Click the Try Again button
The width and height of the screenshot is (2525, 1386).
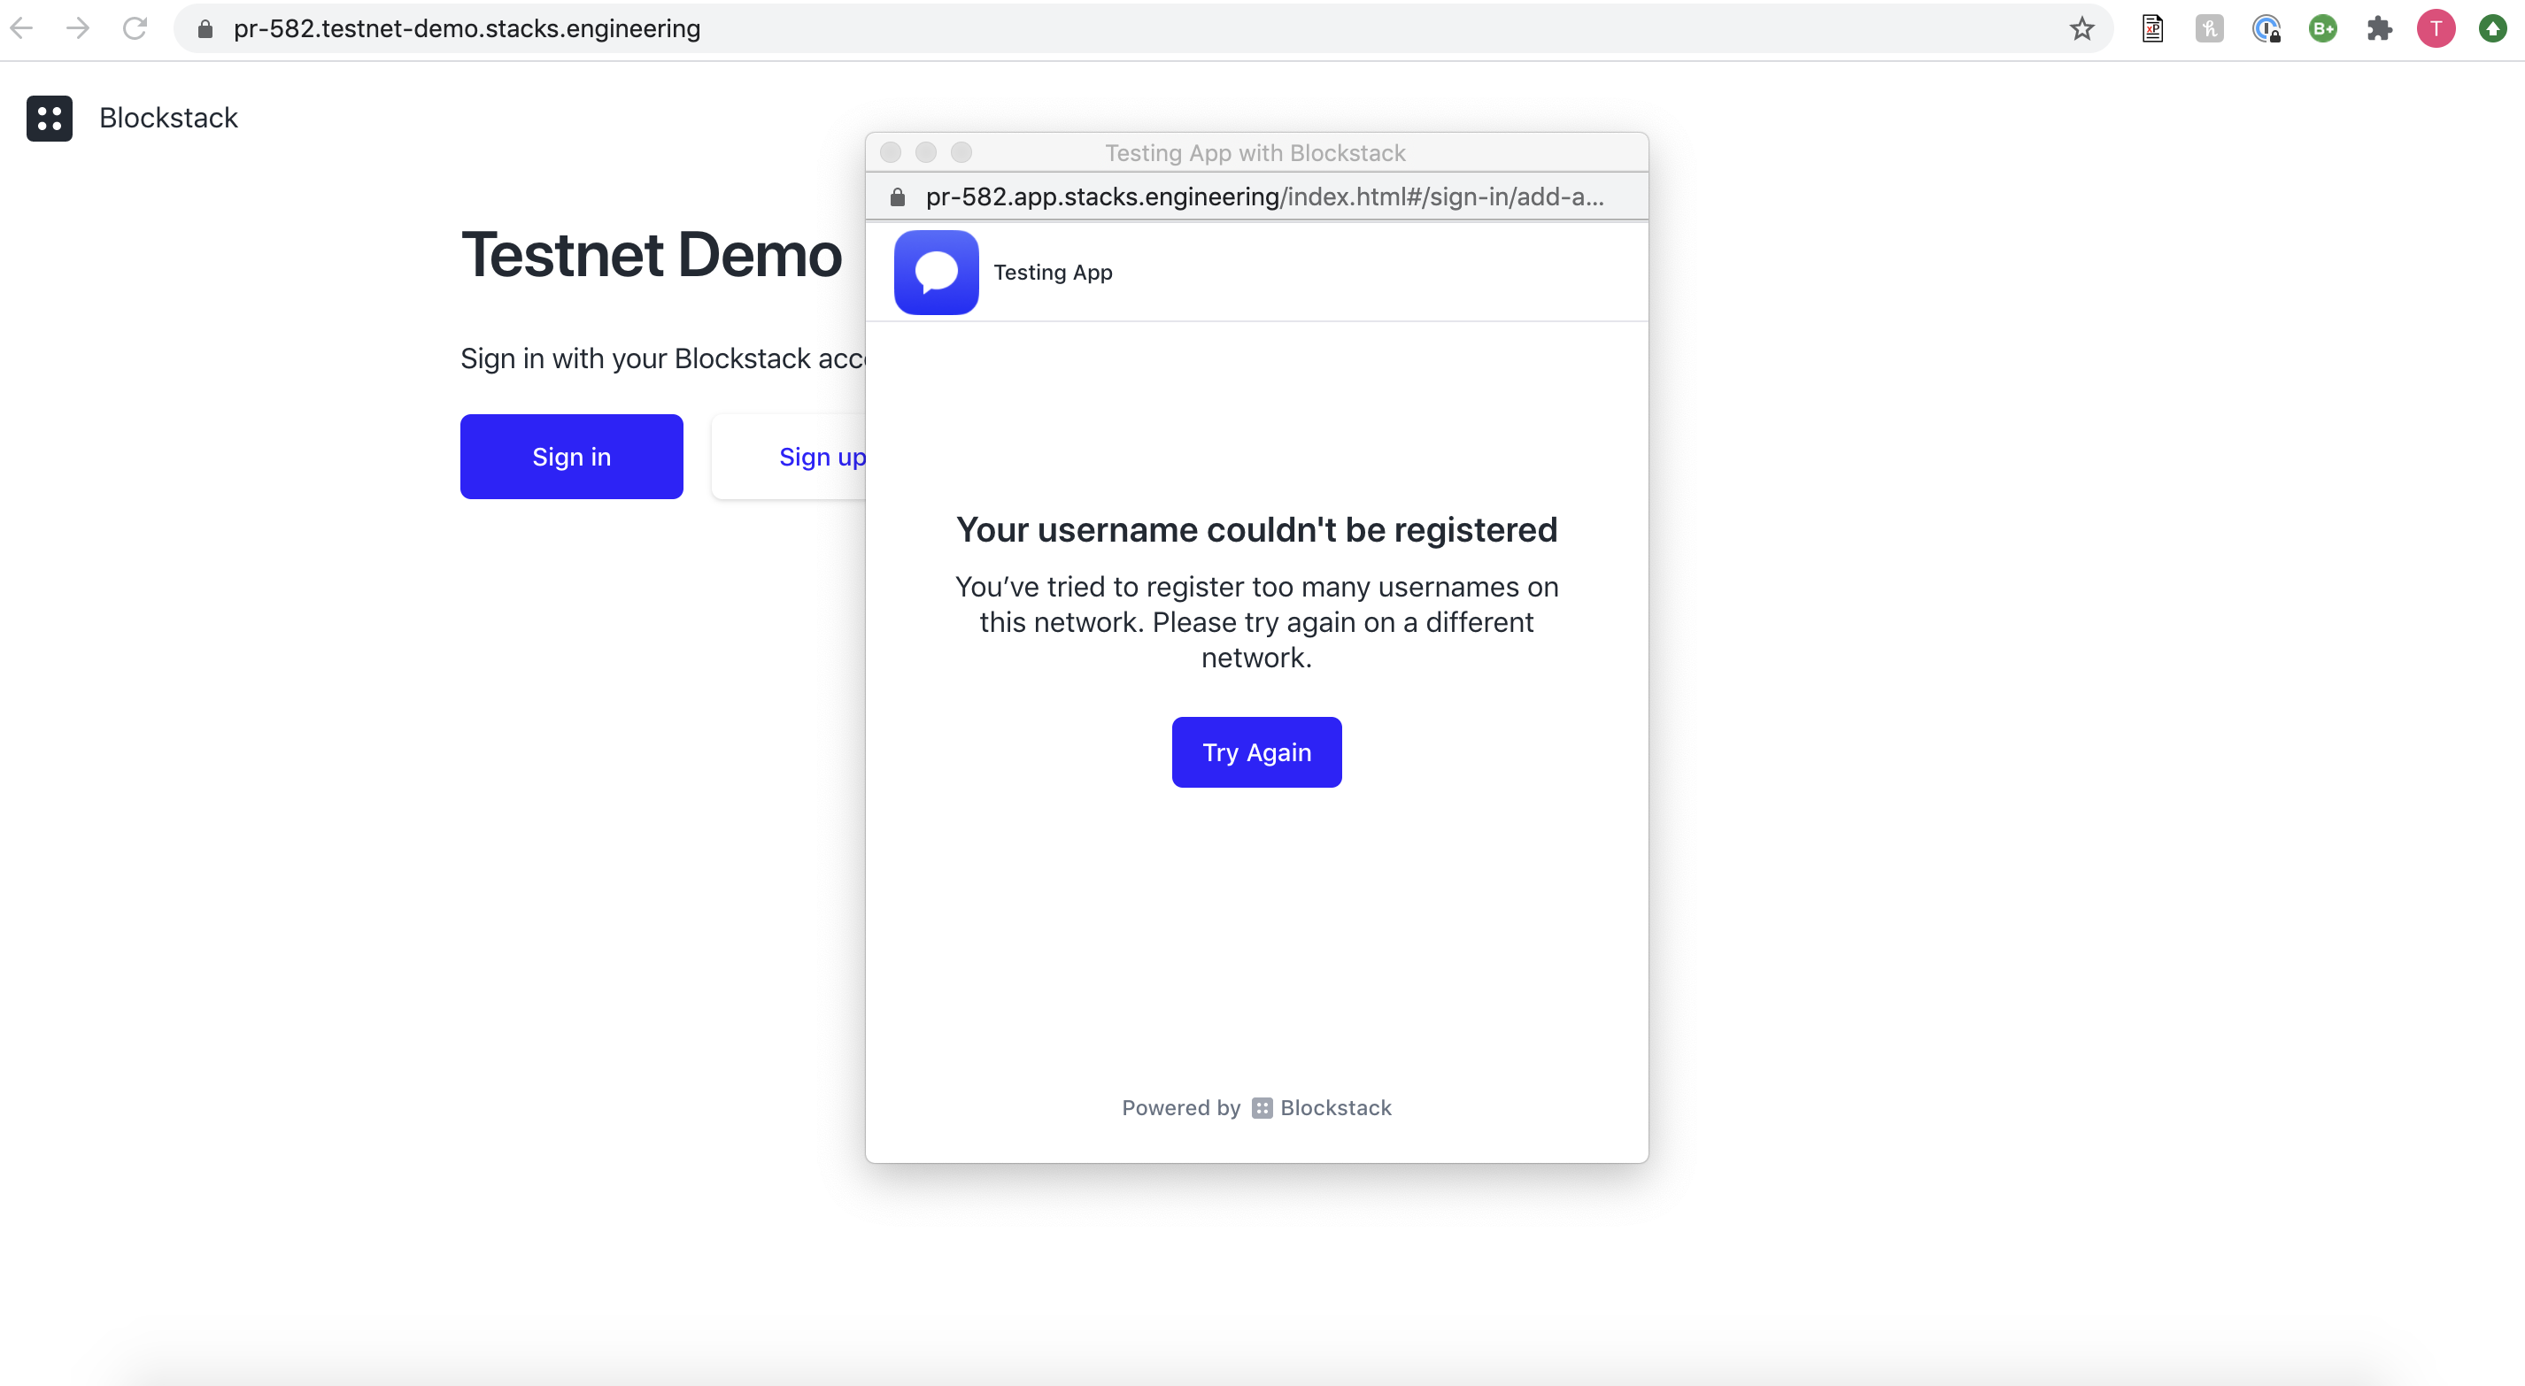click(1255, 751)
